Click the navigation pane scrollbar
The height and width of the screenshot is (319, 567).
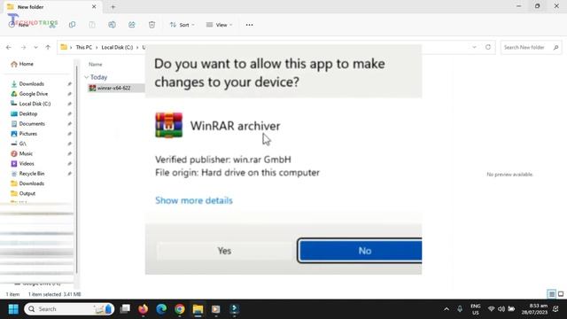77,170
